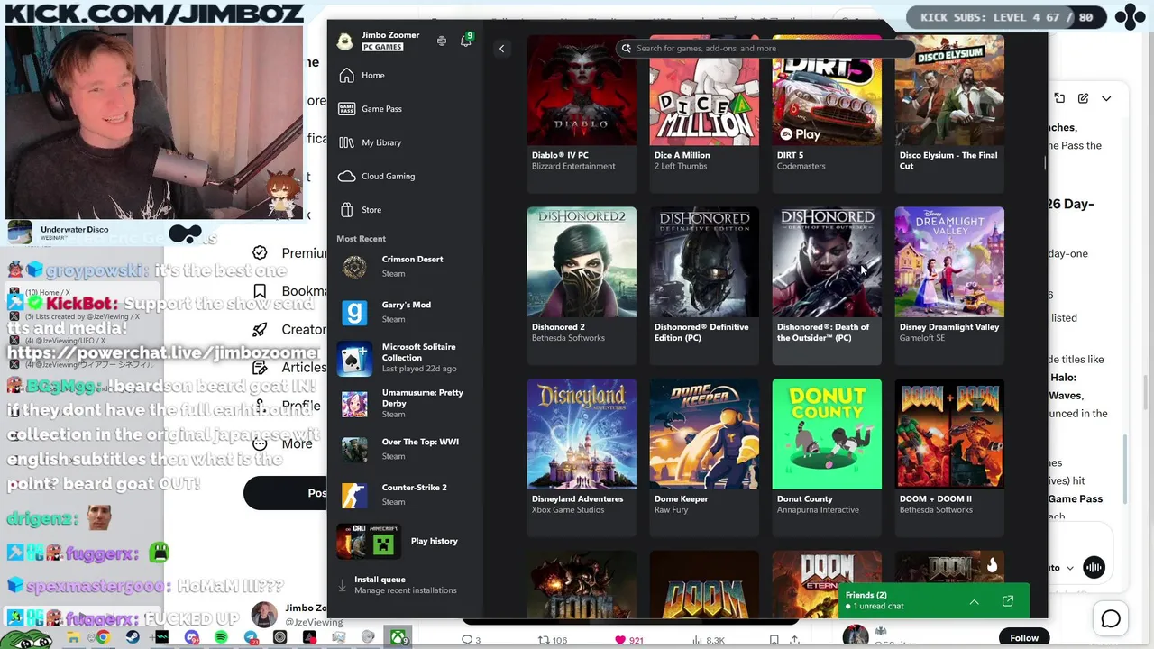Image resolution: width=1154 pixels, height=649 pixels.
Task: Go back with the left chevron
Action: tap(502, 49)
